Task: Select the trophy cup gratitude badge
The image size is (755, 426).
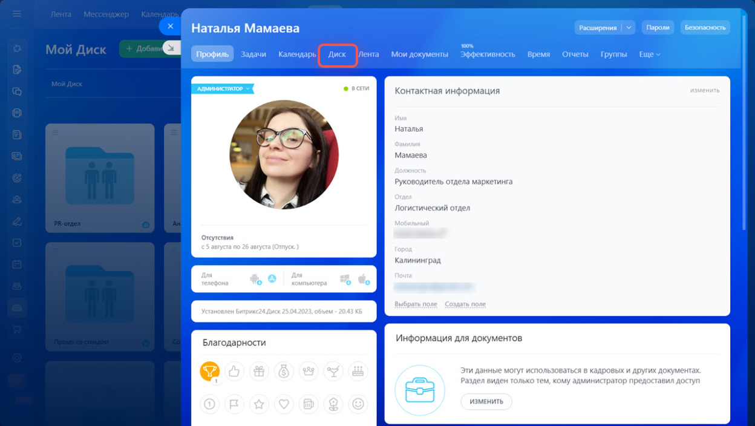Action: pos(210,371)
